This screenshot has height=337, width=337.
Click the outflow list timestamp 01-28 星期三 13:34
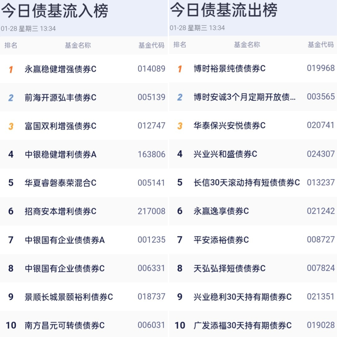197,28
